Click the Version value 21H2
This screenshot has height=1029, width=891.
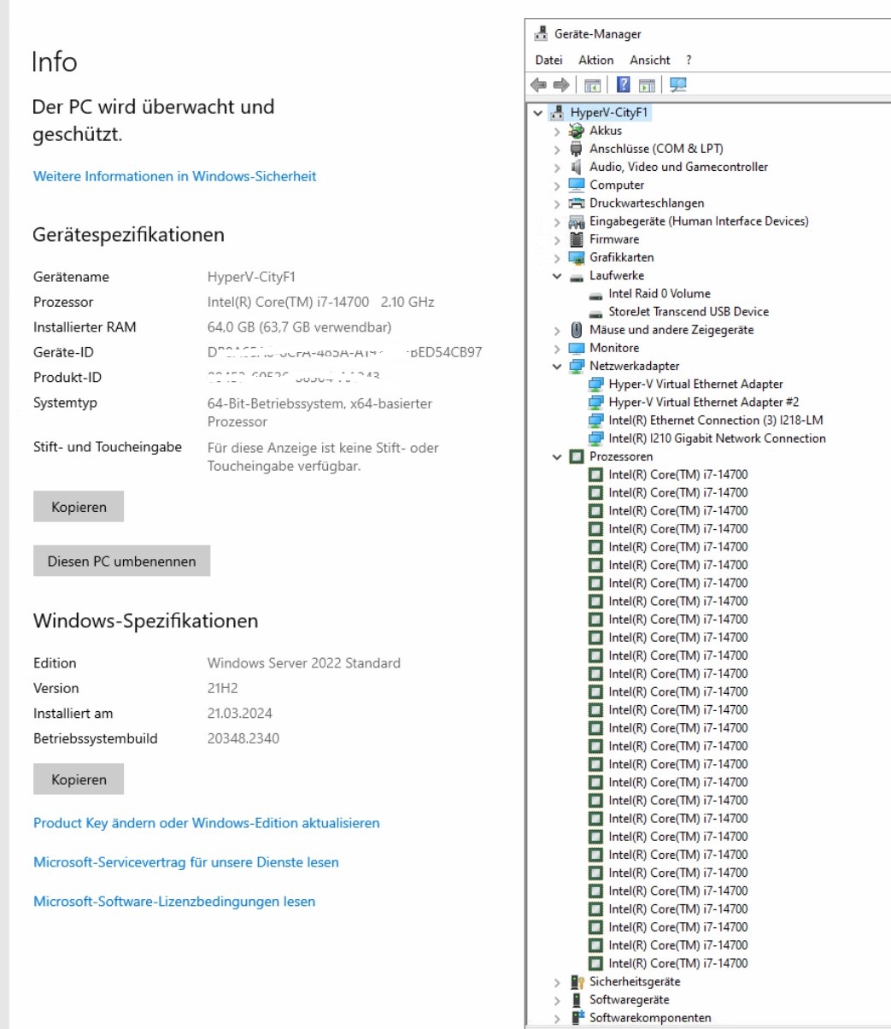coord(223,688)
